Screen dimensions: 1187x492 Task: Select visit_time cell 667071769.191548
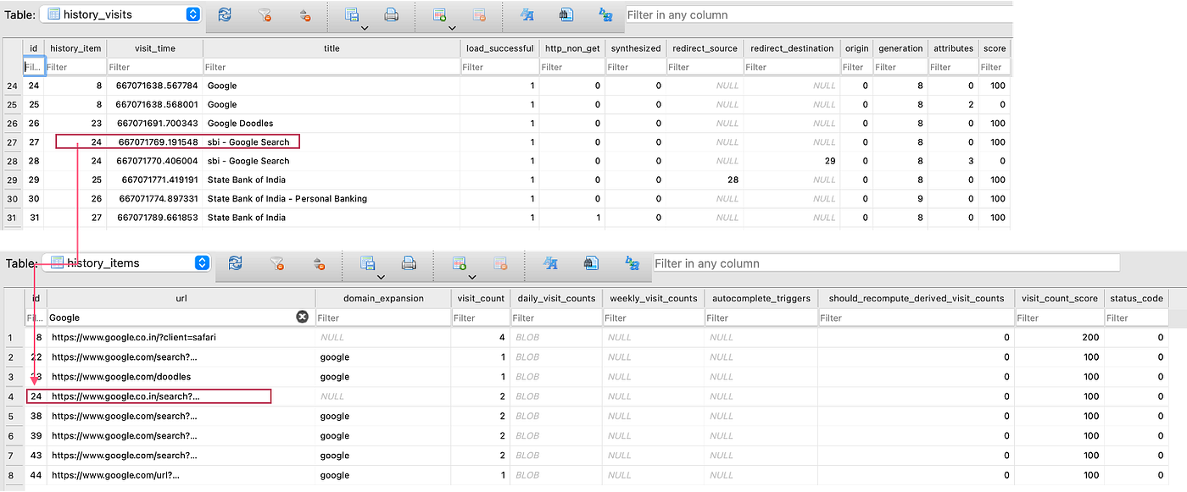point(154,142)
